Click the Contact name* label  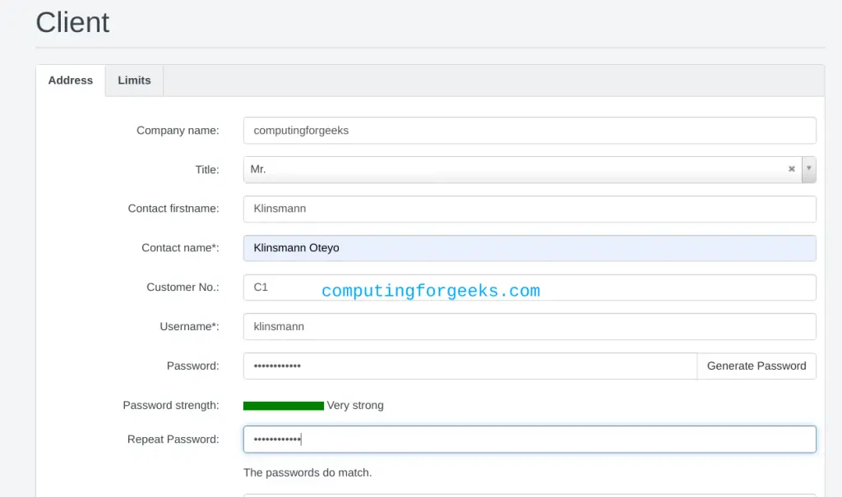click(x=180, y=248)
